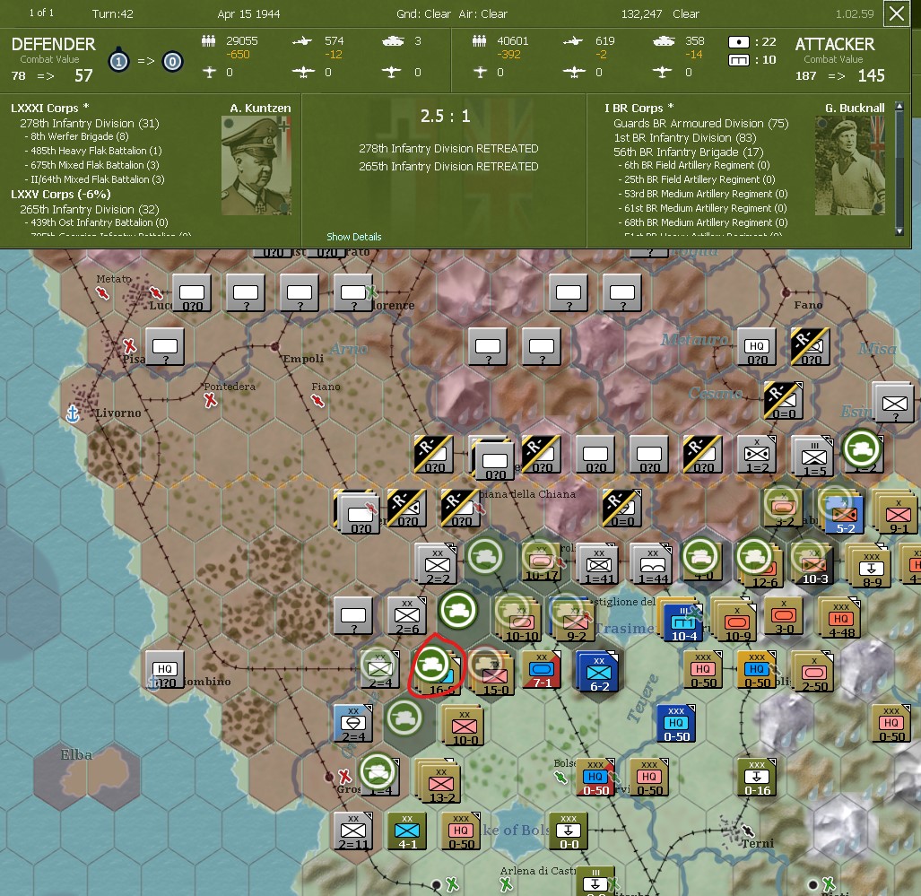Select the 10-3 unit counter
Viewport: 921px width, 896px height.
pyautogui.click(x=814, y=564)
